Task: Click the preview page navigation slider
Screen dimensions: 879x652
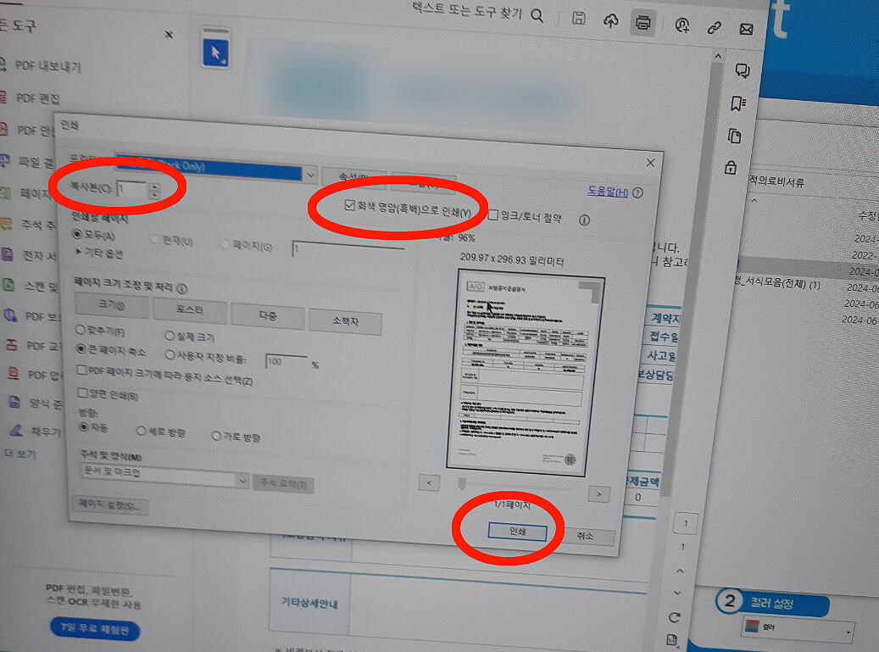Action: (x=462, y=483)
